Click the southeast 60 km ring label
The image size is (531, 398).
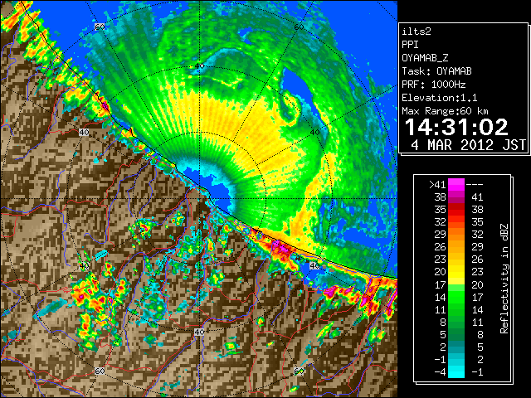(299, 371)
